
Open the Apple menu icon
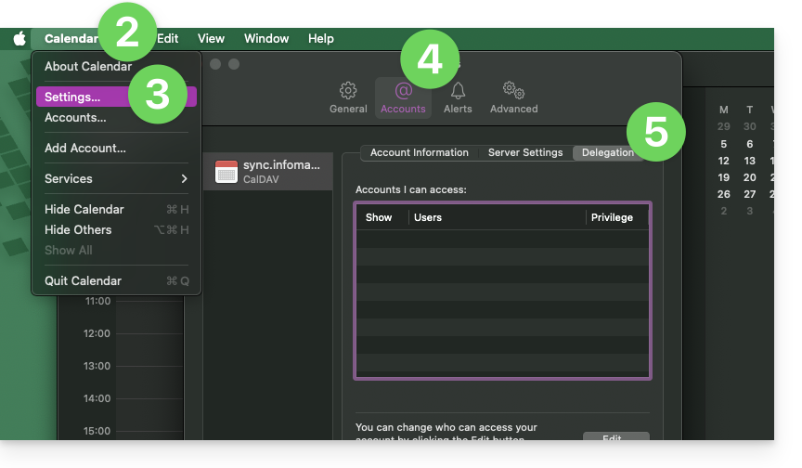click(x=19, y=39)
